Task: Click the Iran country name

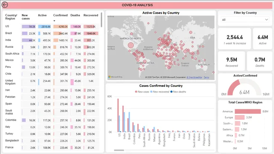Action: point(8,90)
